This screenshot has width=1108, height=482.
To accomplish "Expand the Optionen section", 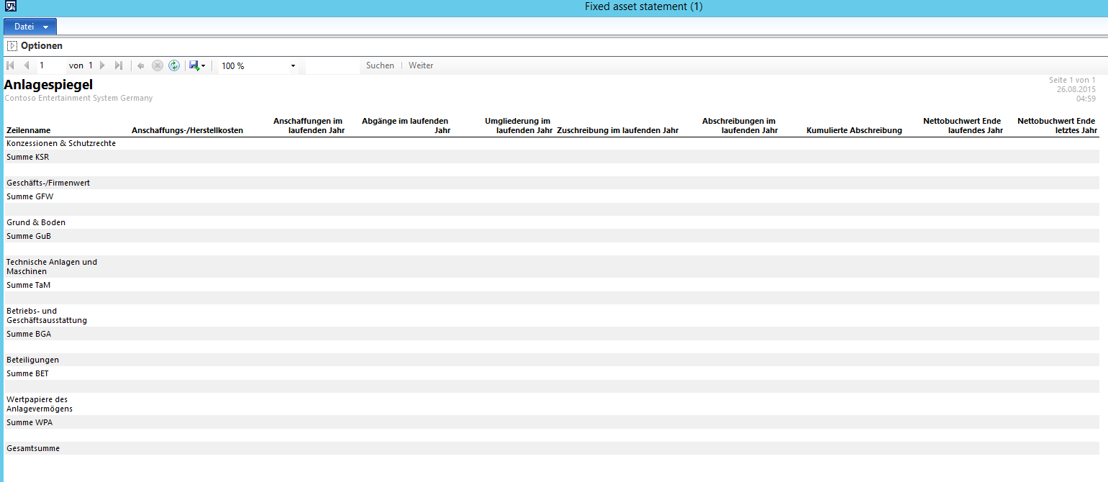I will click(x=12, y=46).
